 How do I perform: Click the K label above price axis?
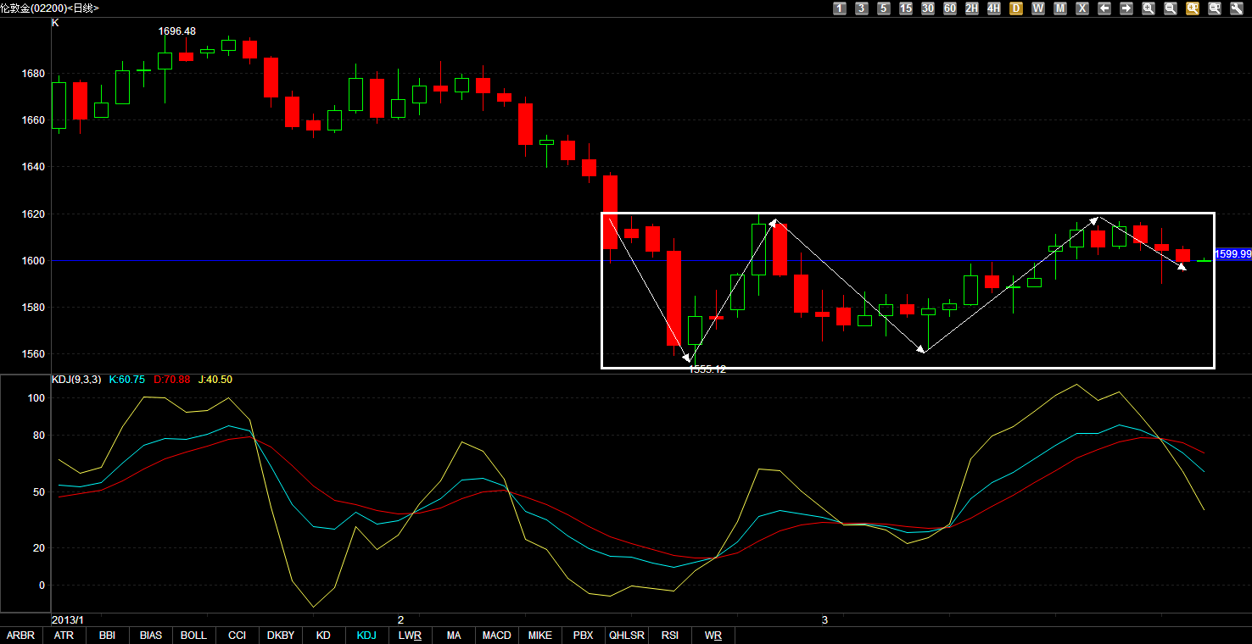point(55,23)
